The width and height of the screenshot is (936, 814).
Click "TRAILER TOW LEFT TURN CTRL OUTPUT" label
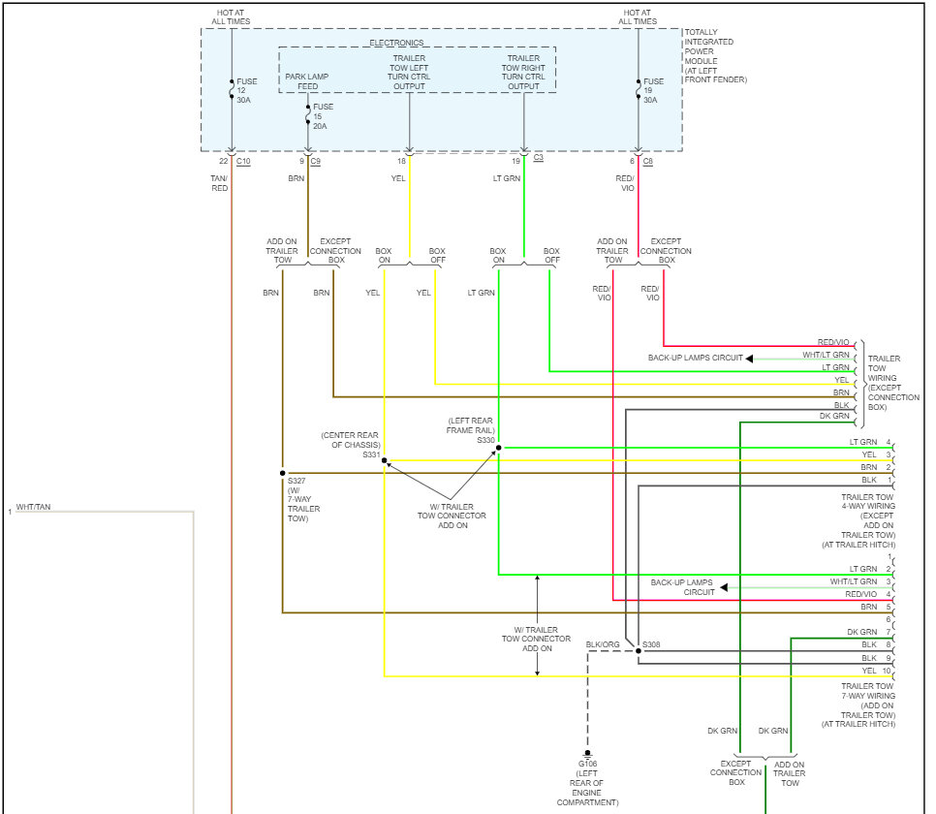point(409,73)
